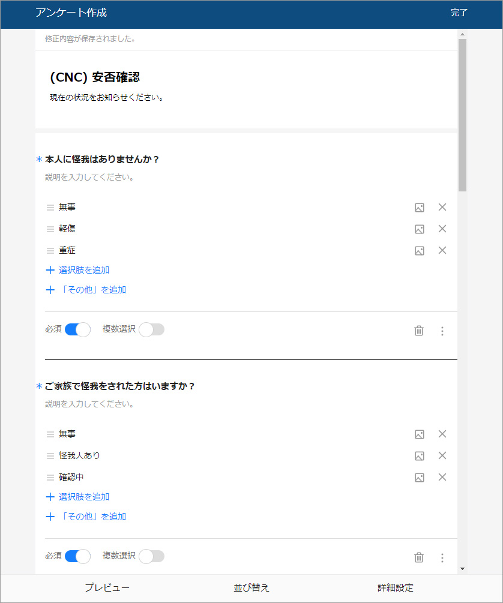Open the プレビュー tab

coord(107,588)
